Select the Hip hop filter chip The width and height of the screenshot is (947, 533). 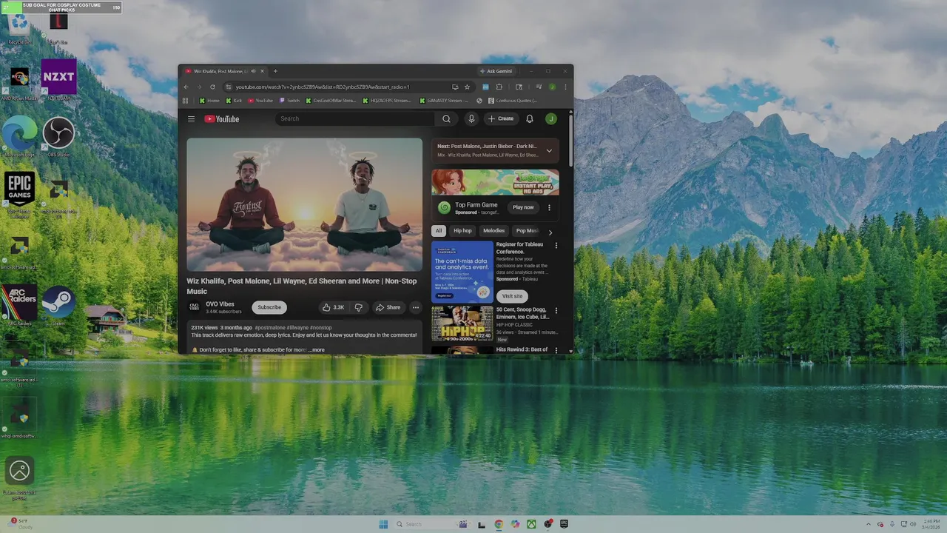tap(462, 231)
